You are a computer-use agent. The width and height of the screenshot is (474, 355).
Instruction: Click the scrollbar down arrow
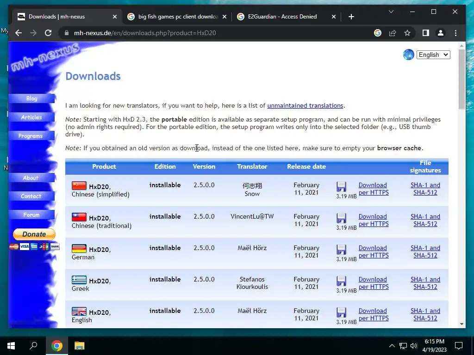(x=462, y=324)
